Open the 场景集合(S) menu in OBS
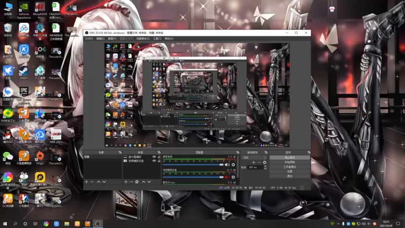Viewport: 405px width, 228px height. click(x=143, y=39)
